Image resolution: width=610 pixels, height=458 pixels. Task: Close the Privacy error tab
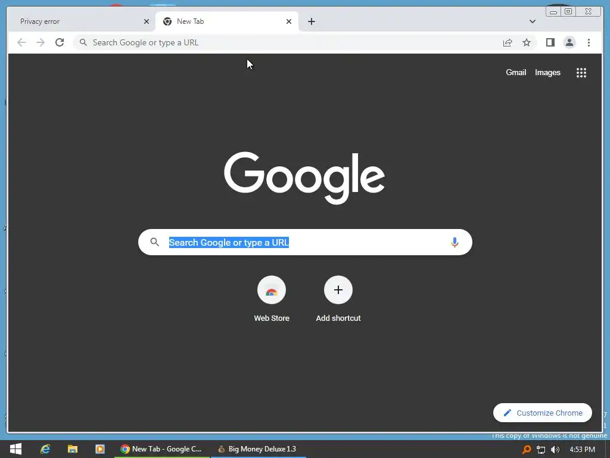tap(147, 21)
